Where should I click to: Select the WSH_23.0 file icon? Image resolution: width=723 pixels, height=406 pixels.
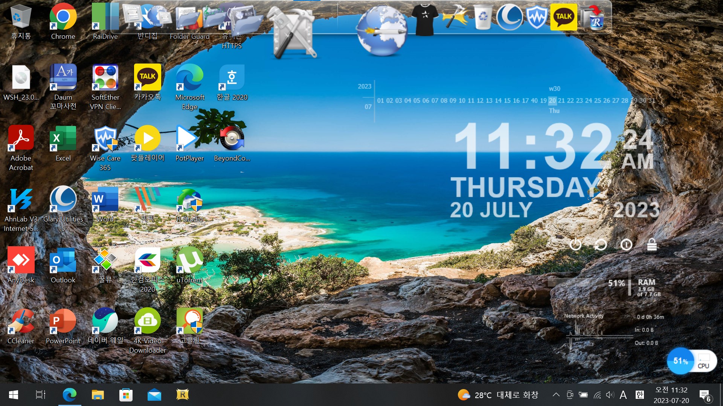click(21, 77)
